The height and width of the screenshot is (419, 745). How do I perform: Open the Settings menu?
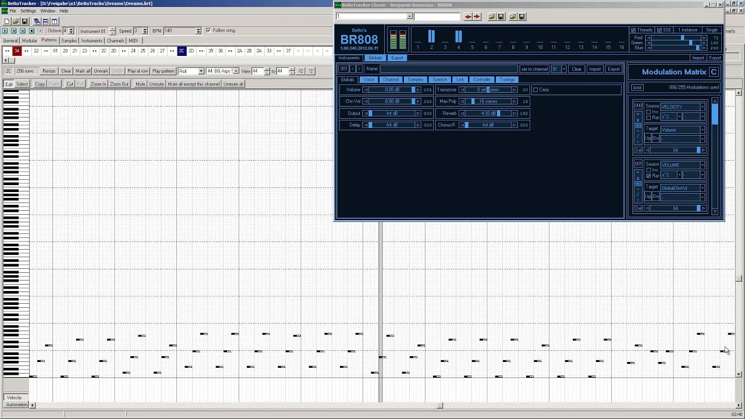click(x=28, y=11)
